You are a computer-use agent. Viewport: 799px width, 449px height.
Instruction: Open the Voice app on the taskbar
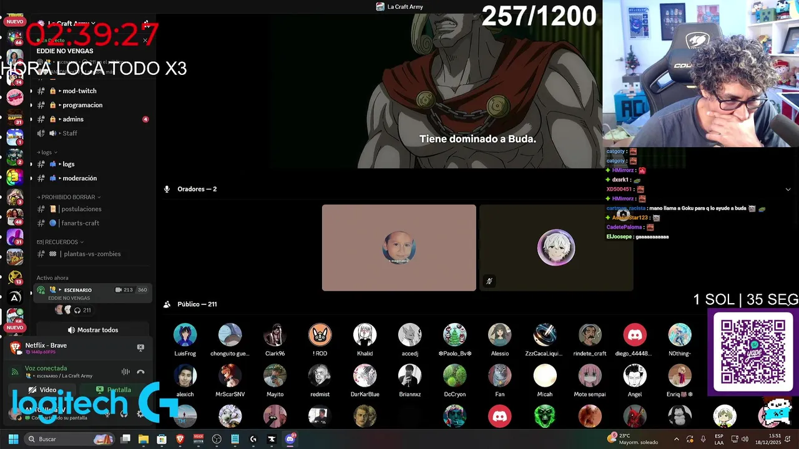coord(199,439)
